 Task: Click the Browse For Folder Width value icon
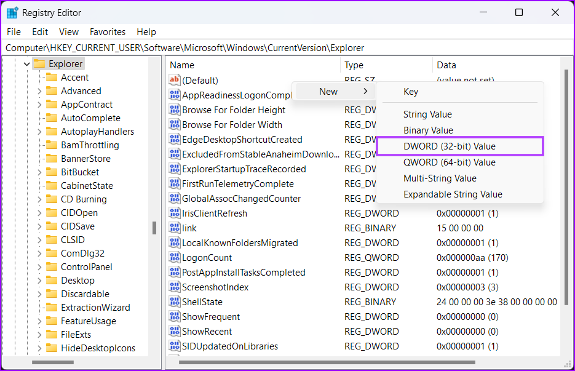(x=174, y=124)
